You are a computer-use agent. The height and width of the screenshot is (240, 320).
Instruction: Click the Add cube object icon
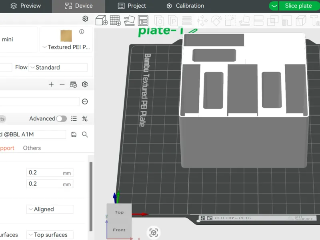tap(102, 20)
